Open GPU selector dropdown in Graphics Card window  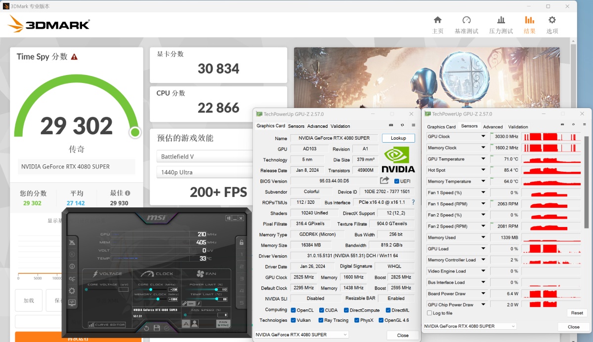(301, 335)
